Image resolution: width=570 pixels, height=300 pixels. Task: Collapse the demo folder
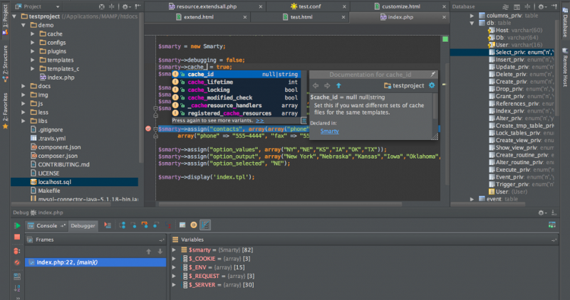[x=24, y=25]
